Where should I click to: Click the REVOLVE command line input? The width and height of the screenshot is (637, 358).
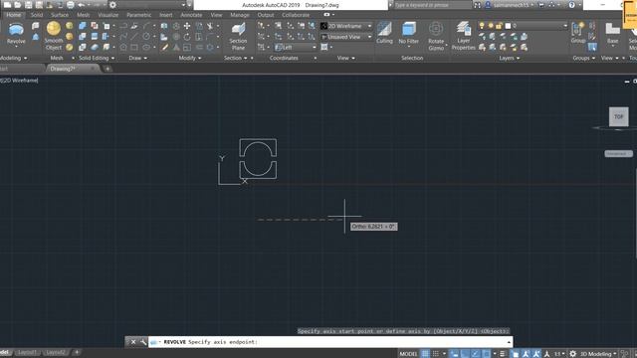(330, 342)
